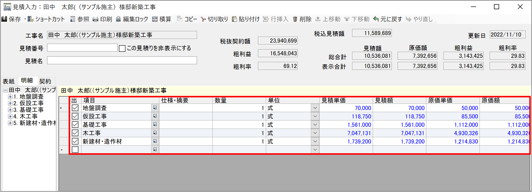Uncheck the 出 checkbox for 仮設工事
The width and height of the screenshot is (532, 192).
75,116
